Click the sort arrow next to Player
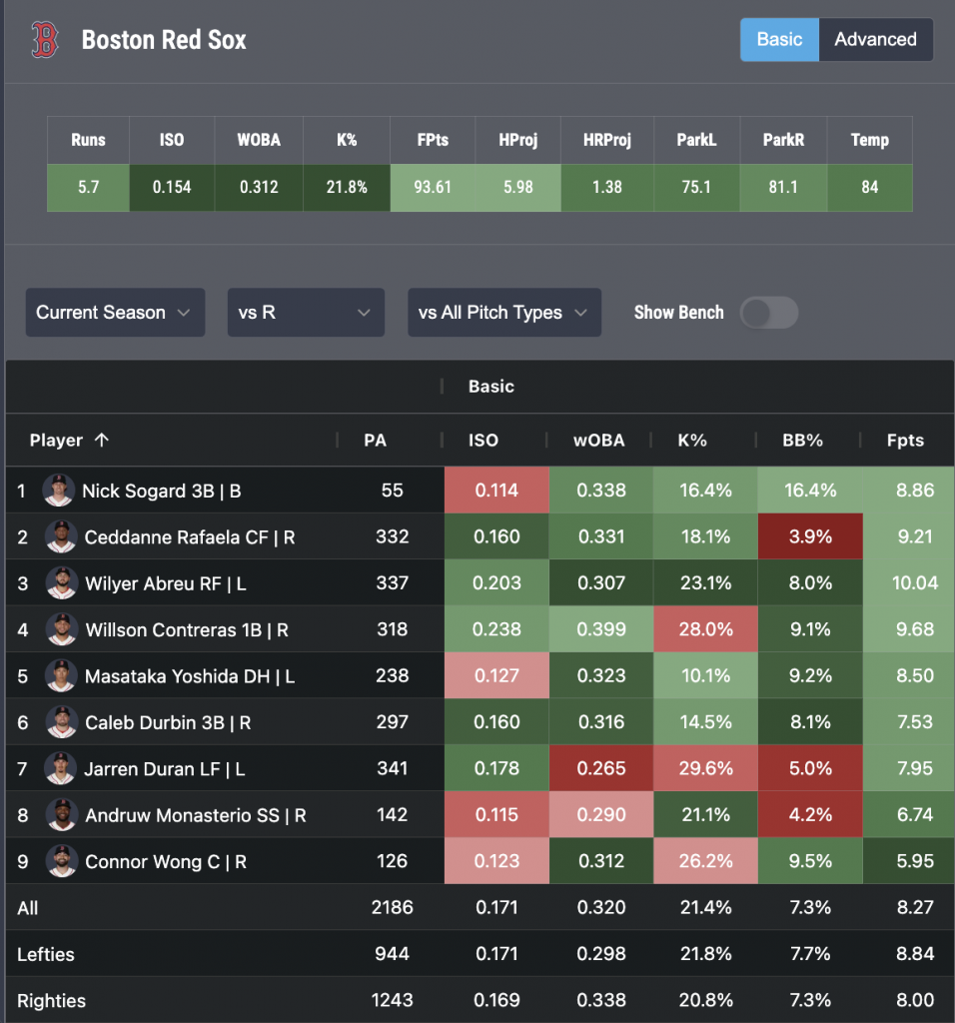The image size is (955, 1023). 101,440
